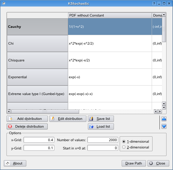This screenshot has width=173, height=170.
Task: Click the x-Grid input field
Action: click(39, 140)
